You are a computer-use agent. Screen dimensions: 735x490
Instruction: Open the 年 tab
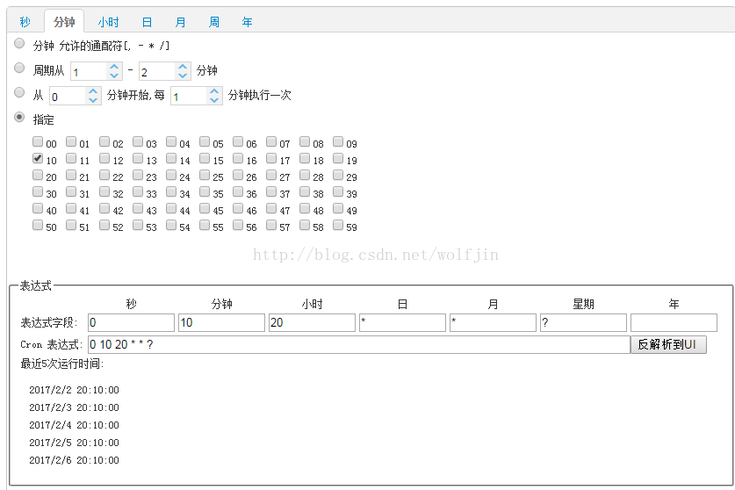coord(247,22)
